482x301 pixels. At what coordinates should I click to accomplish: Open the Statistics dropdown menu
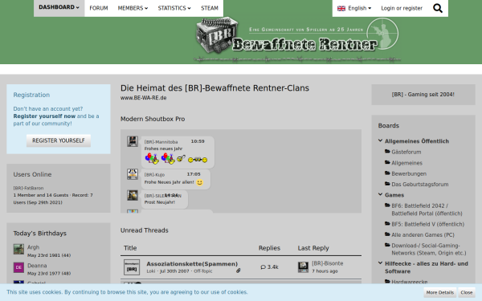tap(174, 8)
